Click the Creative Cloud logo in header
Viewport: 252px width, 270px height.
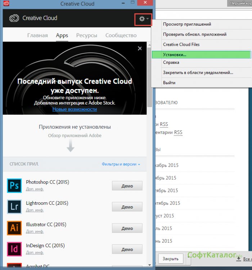(14, 18)
